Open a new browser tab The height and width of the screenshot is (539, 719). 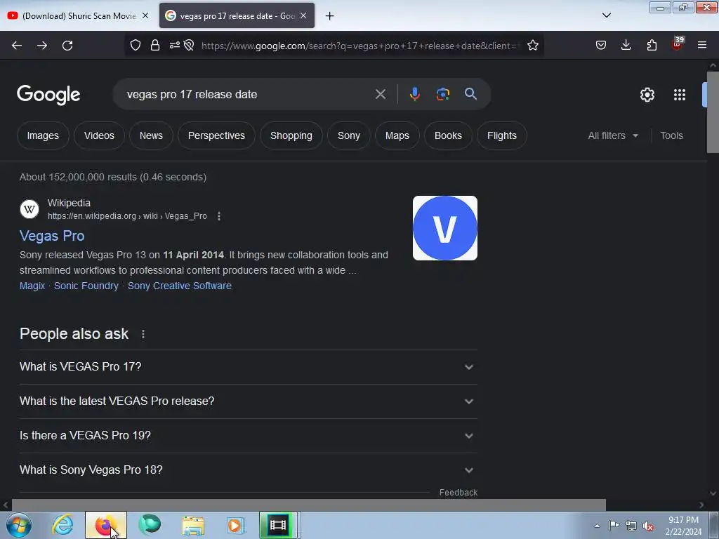329,16
